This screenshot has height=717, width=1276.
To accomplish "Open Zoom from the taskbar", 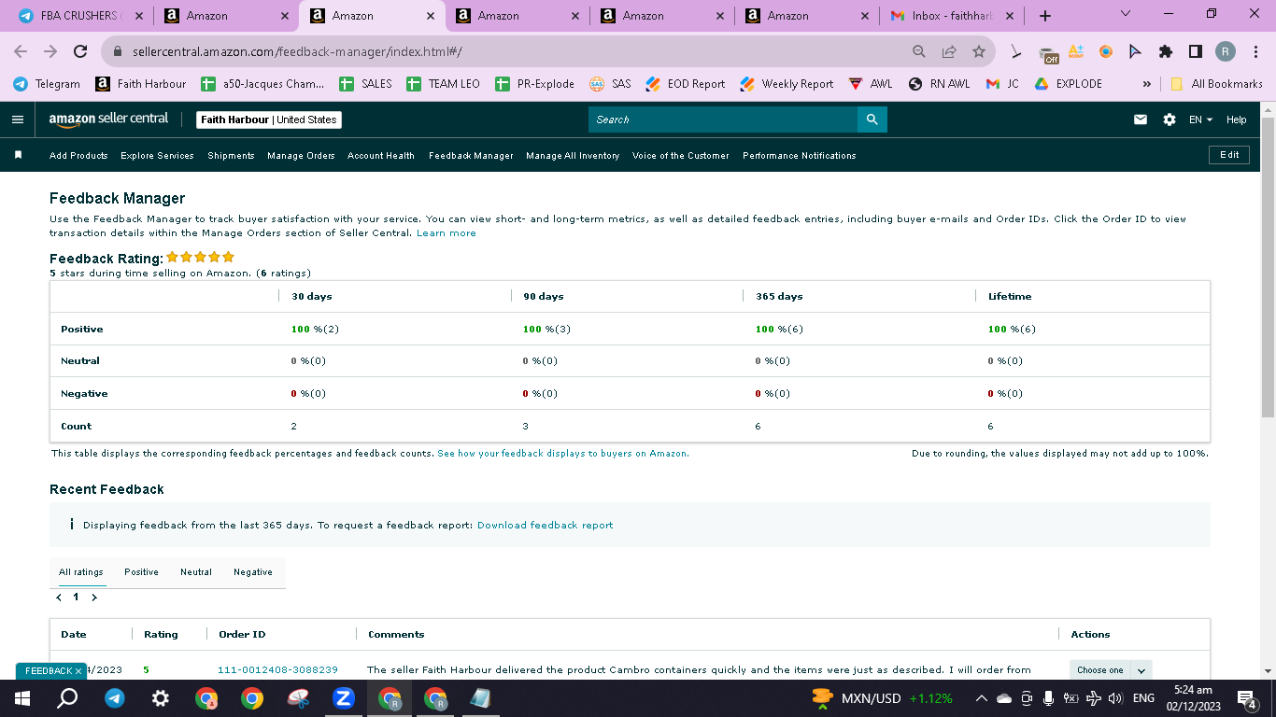I will (343, 698).
